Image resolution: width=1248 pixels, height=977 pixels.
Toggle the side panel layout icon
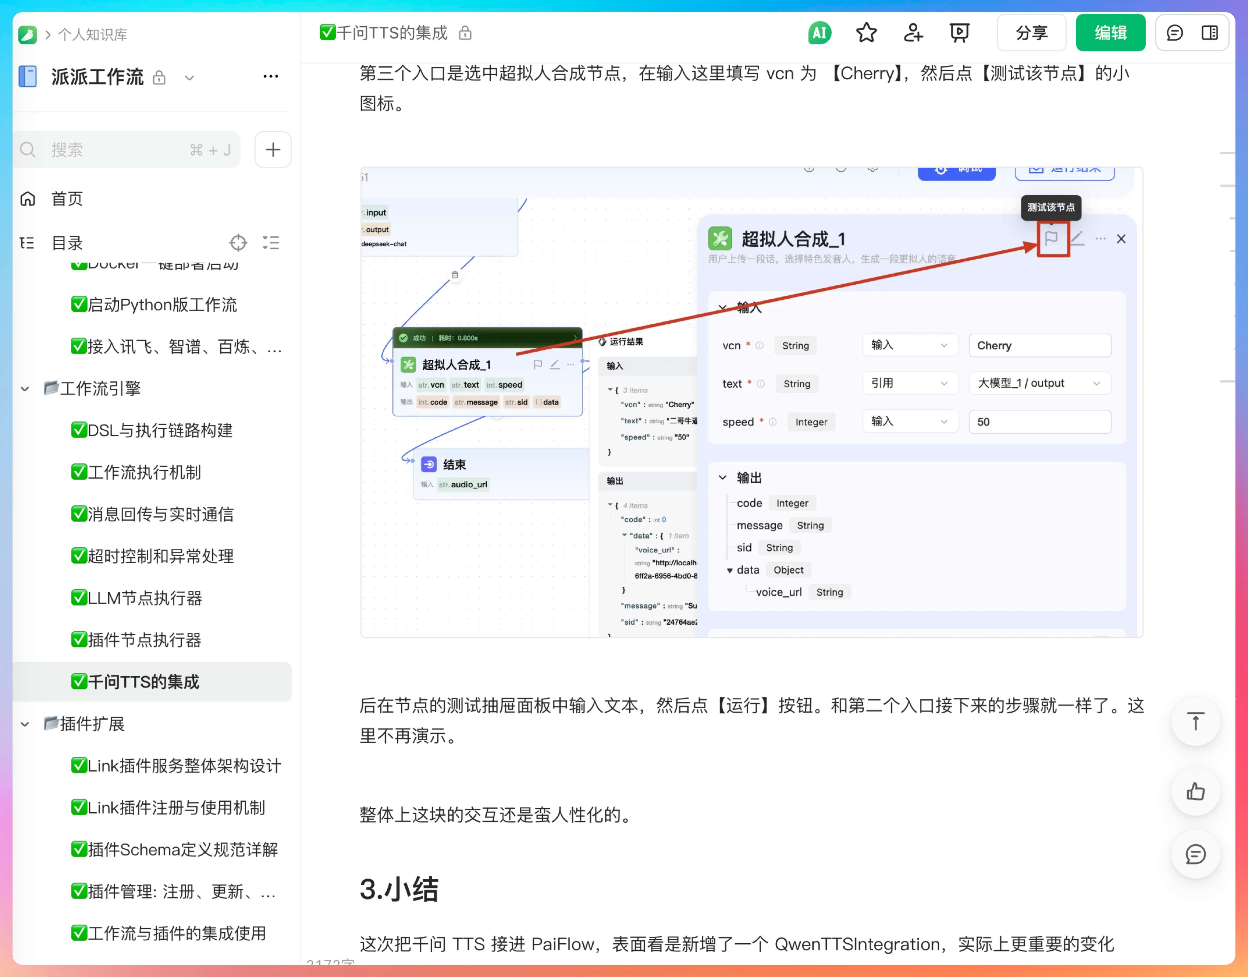pyautogui.click(x=1209, y=33)
